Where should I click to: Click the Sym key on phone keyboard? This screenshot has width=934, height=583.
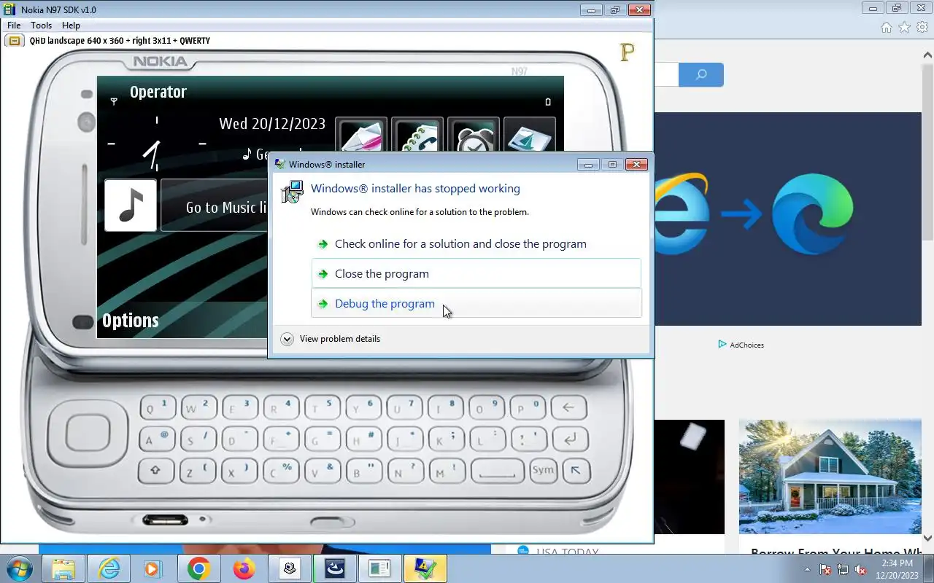pos(542,470)
